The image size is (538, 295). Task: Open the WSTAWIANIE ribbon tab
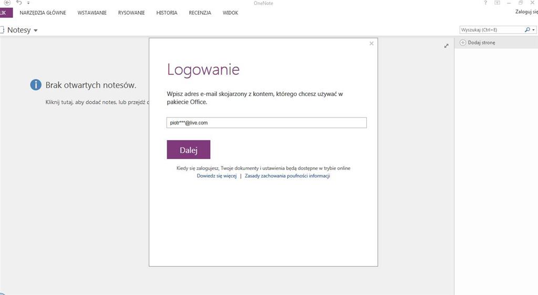coord(92,13)
